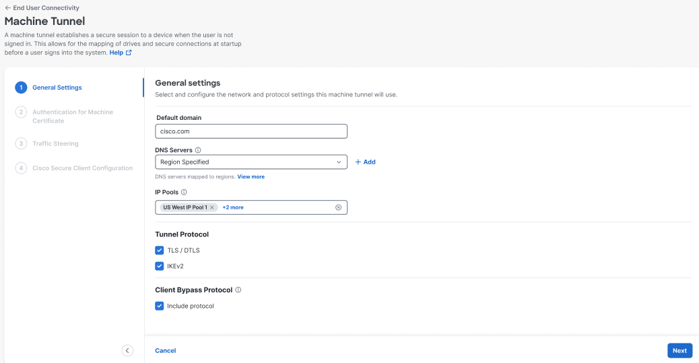The height and width of the screenshot is (363, 699).
Task: Focus the Default domain input field
Action: pyautogui.click(x=251, y=131)
